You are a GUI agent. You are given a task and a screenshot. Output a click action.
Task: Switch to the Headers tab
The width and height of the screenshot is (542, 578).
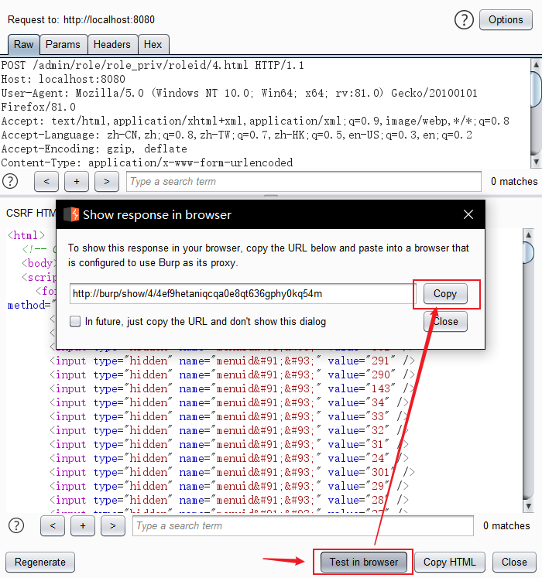(x=112, y=45)
